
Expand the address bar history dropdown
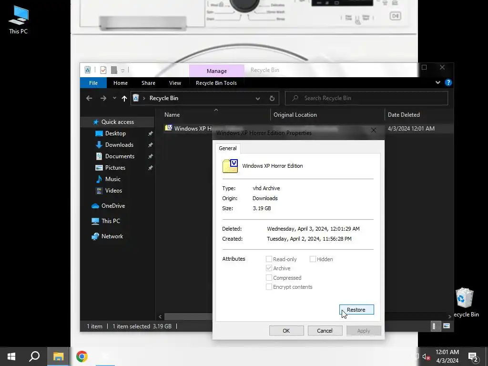(258, 98)
